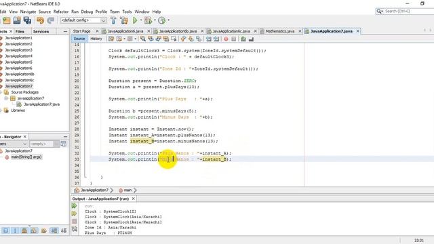The image size is (434, 244).
Task: Click the Redo arrow icon
Action: coord(50,20)
